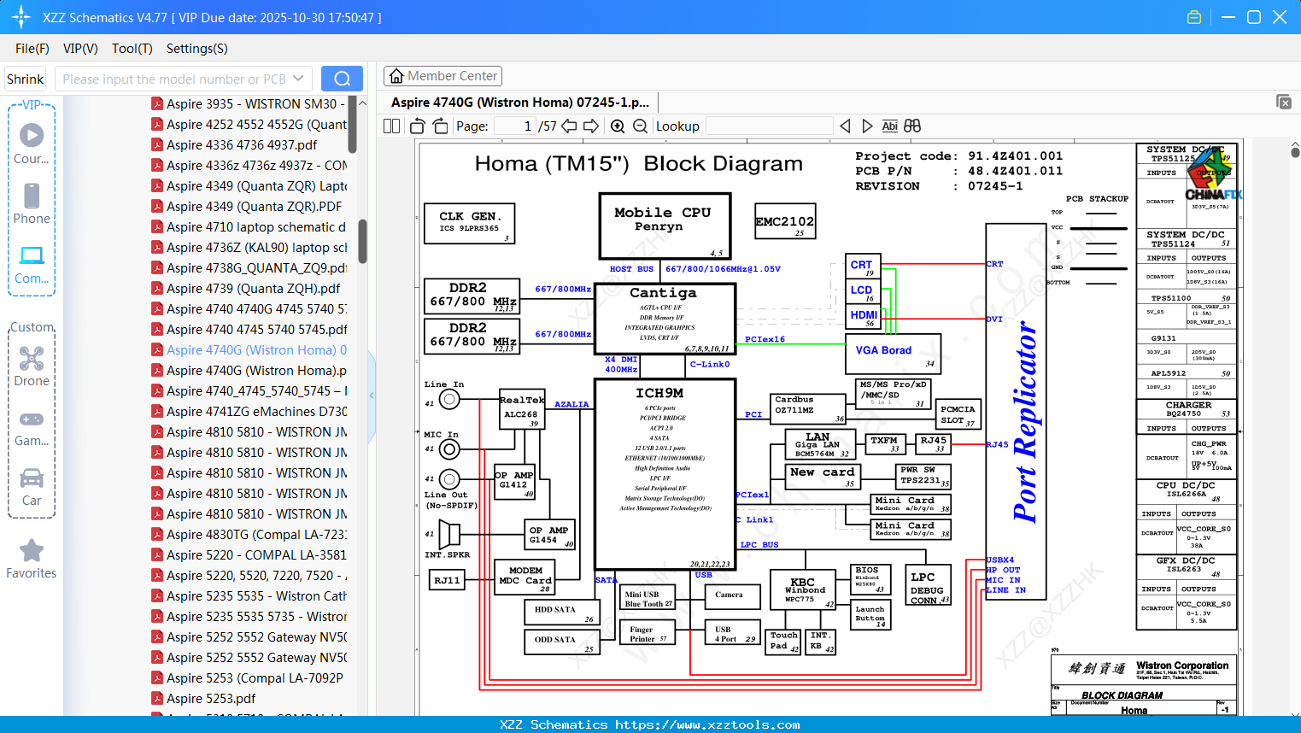
Task: Click the panel icon at viewer's top right
Action: click(x=1284, y=102)
